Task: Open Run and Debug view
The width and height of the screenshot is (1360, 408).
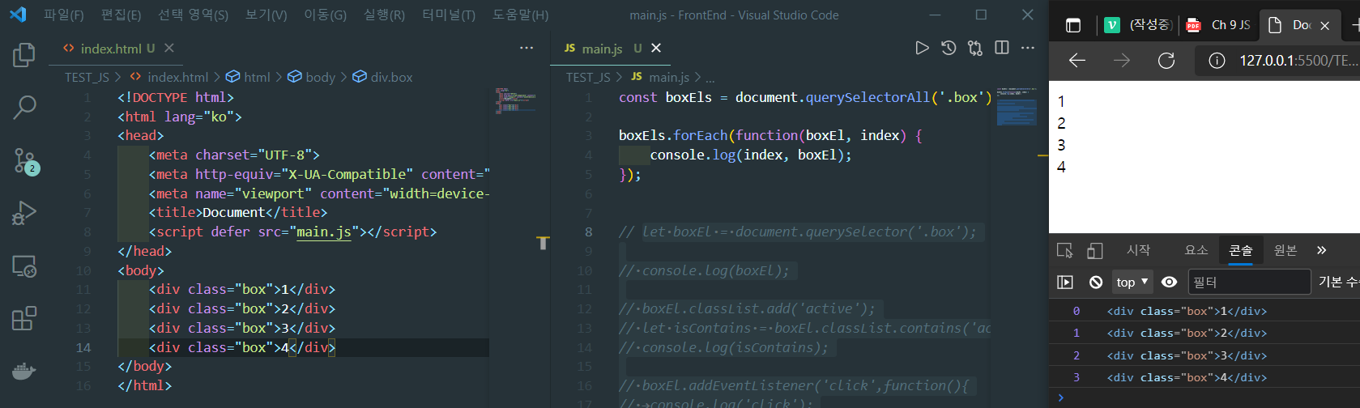Action: pos(24,213)
